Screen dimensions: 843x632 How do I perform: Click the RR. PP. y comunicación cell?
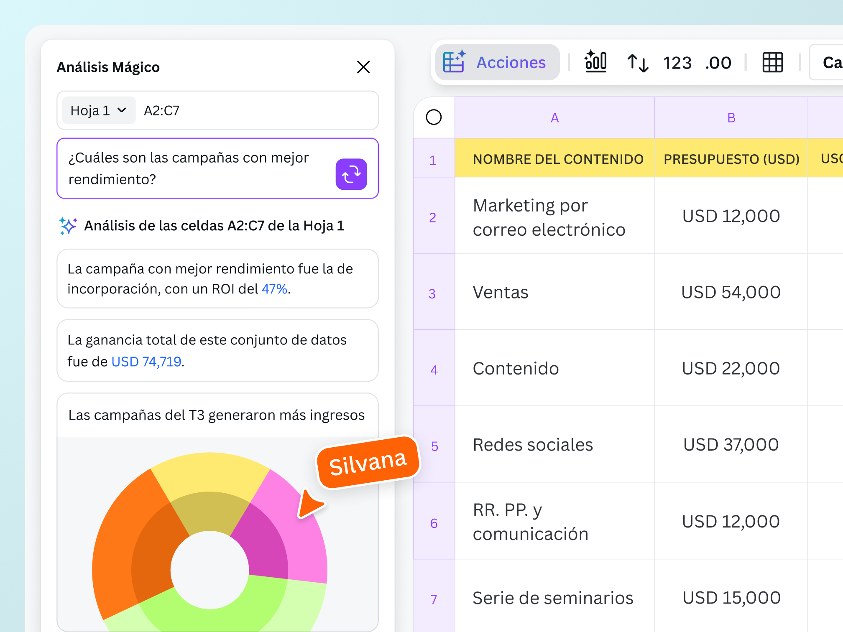click(554, 522)
